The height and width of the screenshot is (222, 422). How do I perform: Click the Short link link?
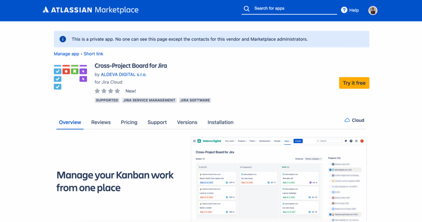94,54
